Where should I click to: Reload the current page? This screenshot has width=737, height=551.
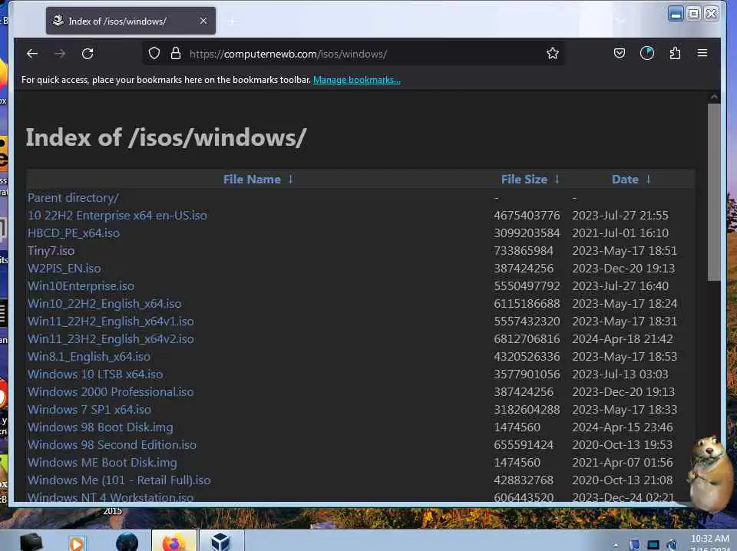pyautogui.click(x=88, y=54)
